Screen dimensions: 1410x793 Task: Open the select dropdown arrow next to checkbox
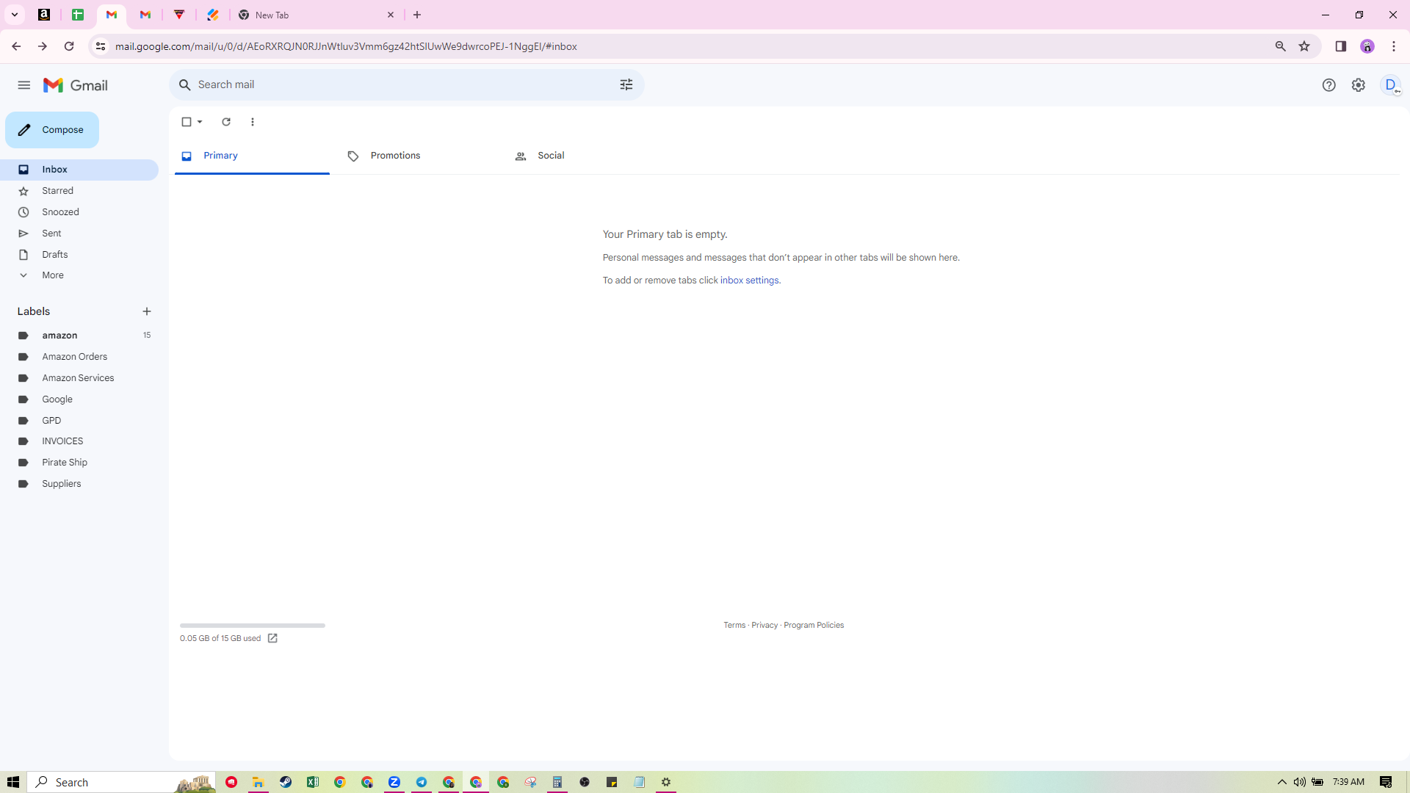[x=200, y=122]
